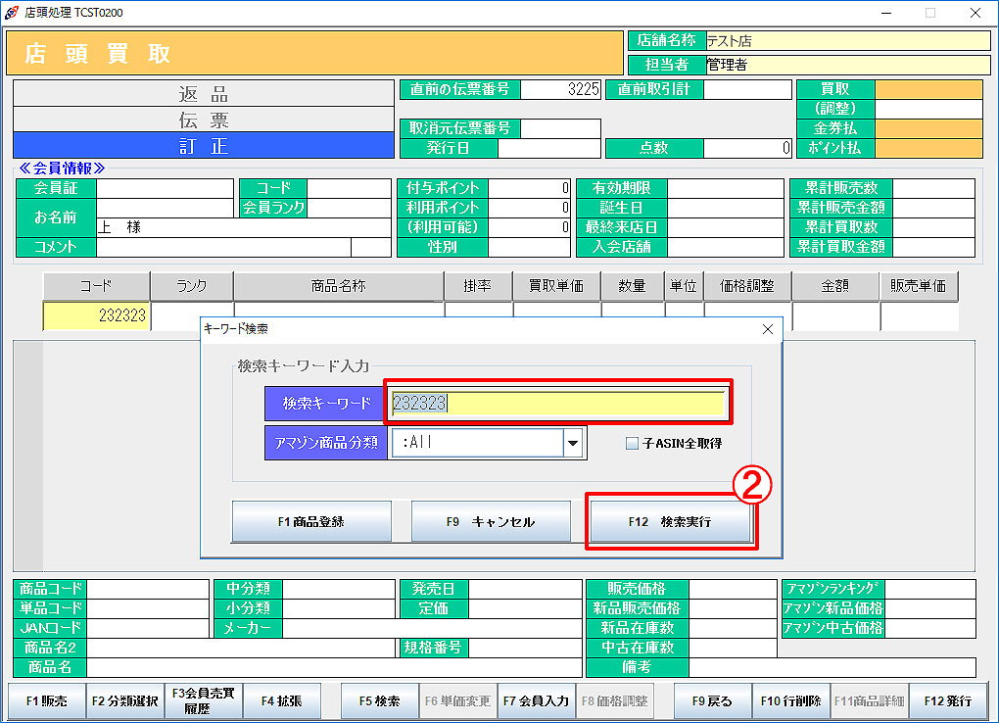Click the F1 販売 function button
Screen dimensions: 999x723
pos(47,701)
